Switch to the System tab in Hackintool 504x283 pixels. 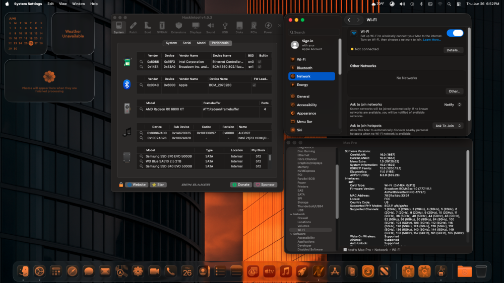(171, 43)
